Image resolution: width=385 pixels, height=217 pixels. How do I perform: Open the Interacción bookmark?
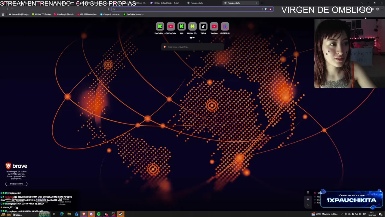[19, 14]
